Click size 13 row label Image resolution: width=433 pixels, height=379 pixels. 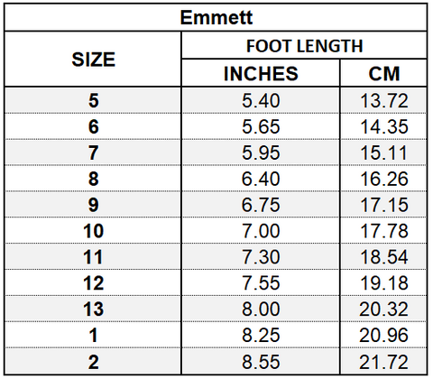point(93,310)
